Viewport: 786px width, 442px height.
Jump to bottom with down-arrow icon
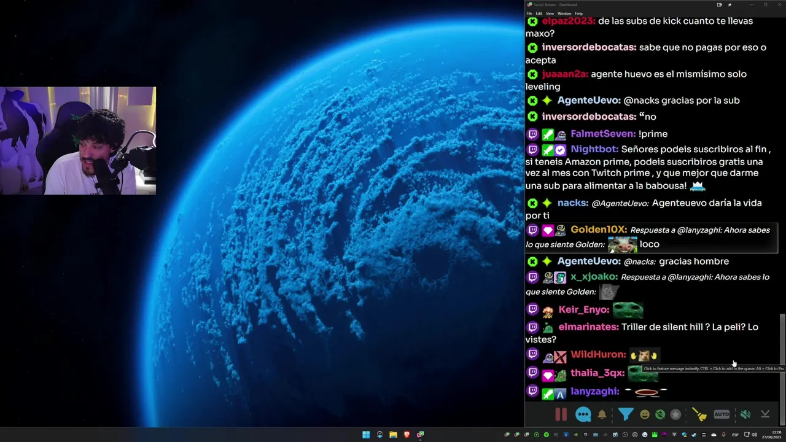click(765, 414)
